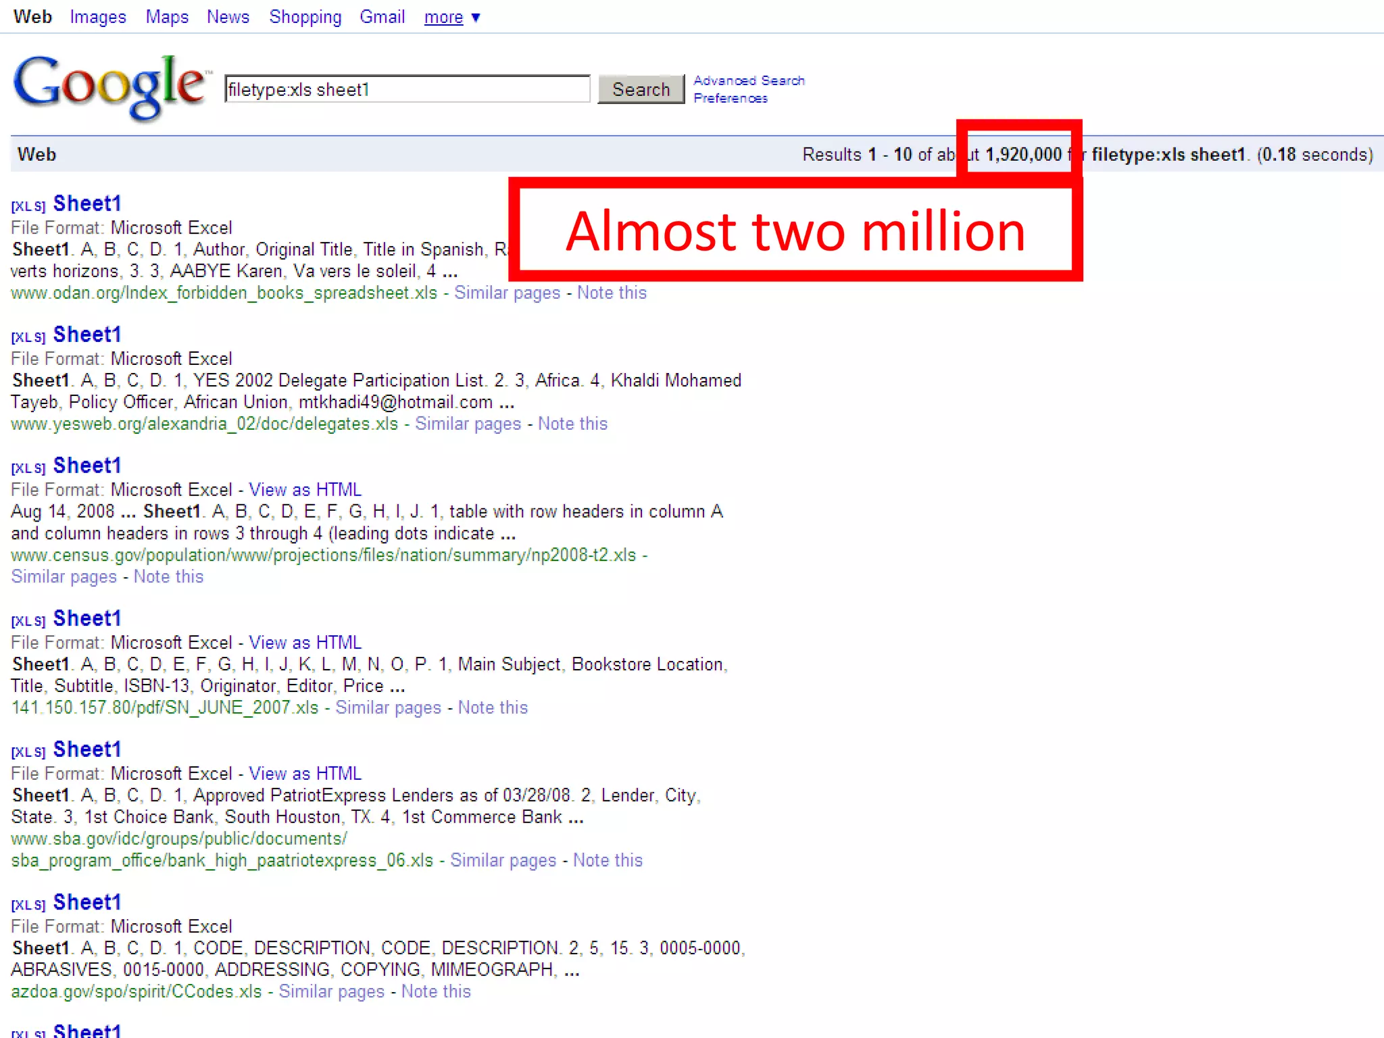This screenshot has width=1384, height=1038.
Task: Click Note this for odan.org result
Action: pyautogui.click(x=612, y=293)
